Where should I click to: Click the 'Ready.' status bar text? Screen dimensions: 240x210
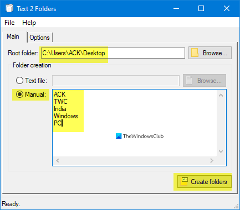[11, 204]
